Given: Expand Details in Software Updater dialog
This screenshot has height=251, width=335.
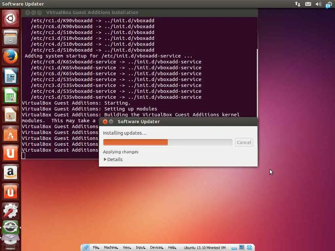Looking at the screenshot, I should 113,159.
